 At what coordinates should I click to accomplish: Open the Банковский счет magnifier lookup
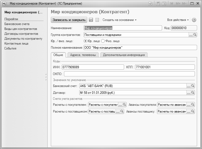193,86
